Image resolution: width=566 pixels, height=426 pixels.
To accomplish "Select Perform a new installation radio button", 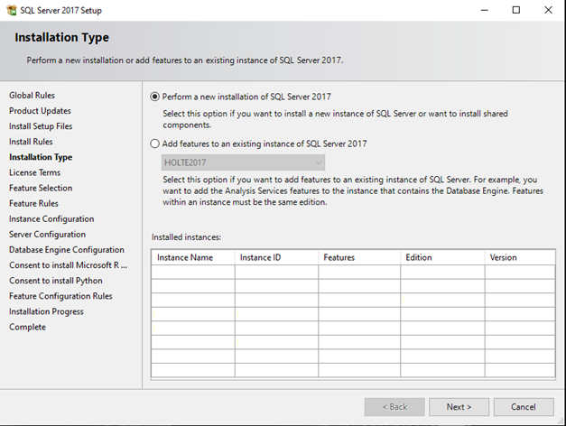I will (155, 97).
